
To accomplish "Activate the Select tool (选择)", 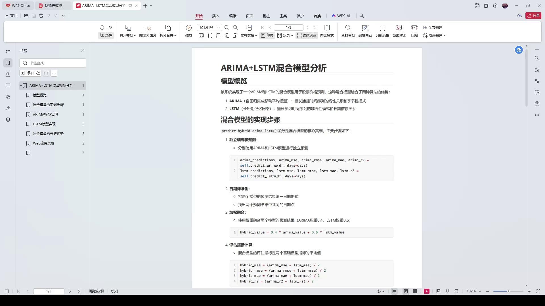I will coord(106,35).
